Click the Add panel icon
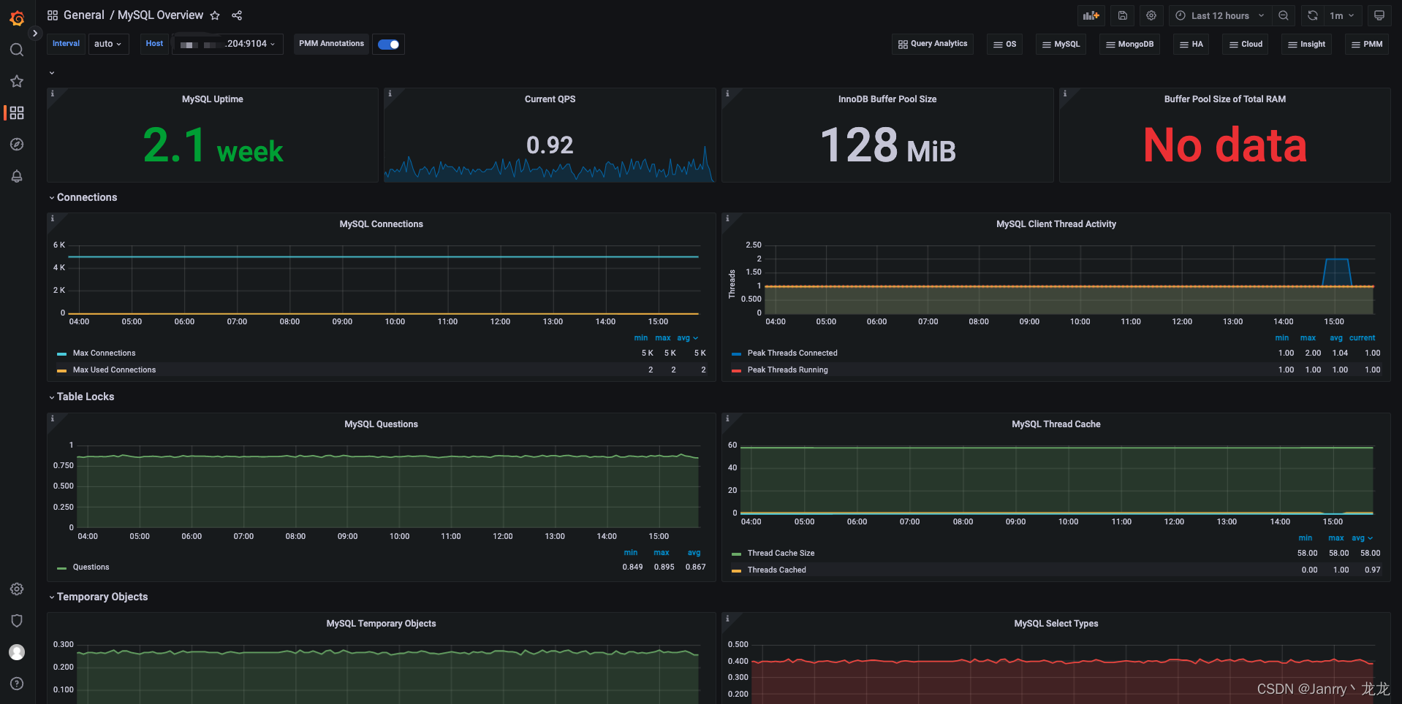 click(x=1091, y=15)
